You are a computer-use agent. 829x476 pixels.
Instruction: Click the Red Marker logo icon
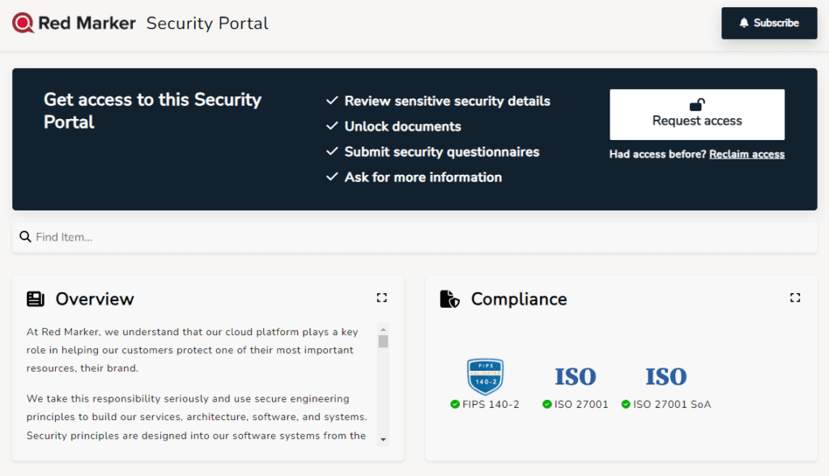tap(23, 23)
